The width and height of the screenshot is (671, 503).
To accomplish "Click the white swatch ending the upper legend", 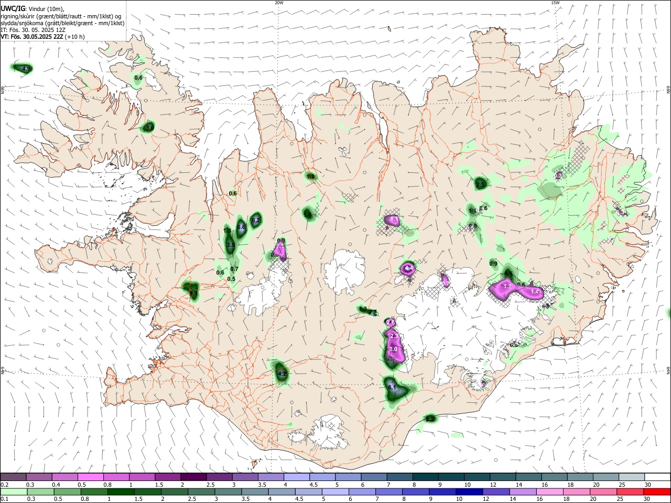I will pos(656,477).
